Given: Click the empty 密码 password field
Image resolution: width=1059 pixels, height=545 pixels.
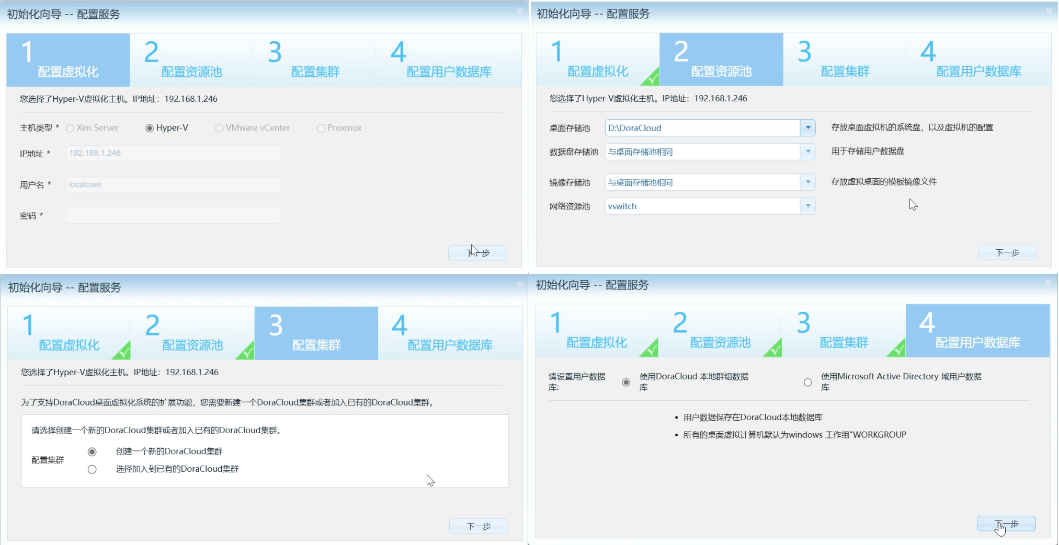Looking at the screenshot, I should coord(174,215).
